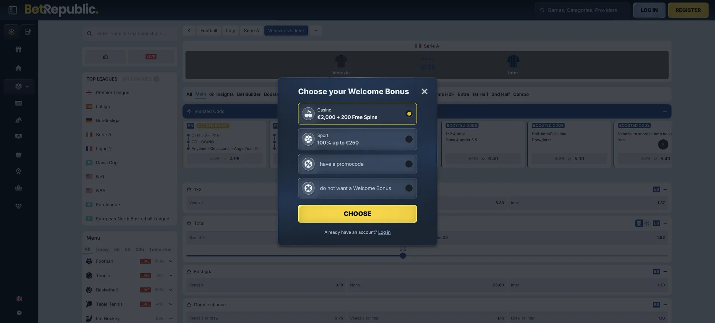Open help with the question mark icon

(x=19, y=313)
